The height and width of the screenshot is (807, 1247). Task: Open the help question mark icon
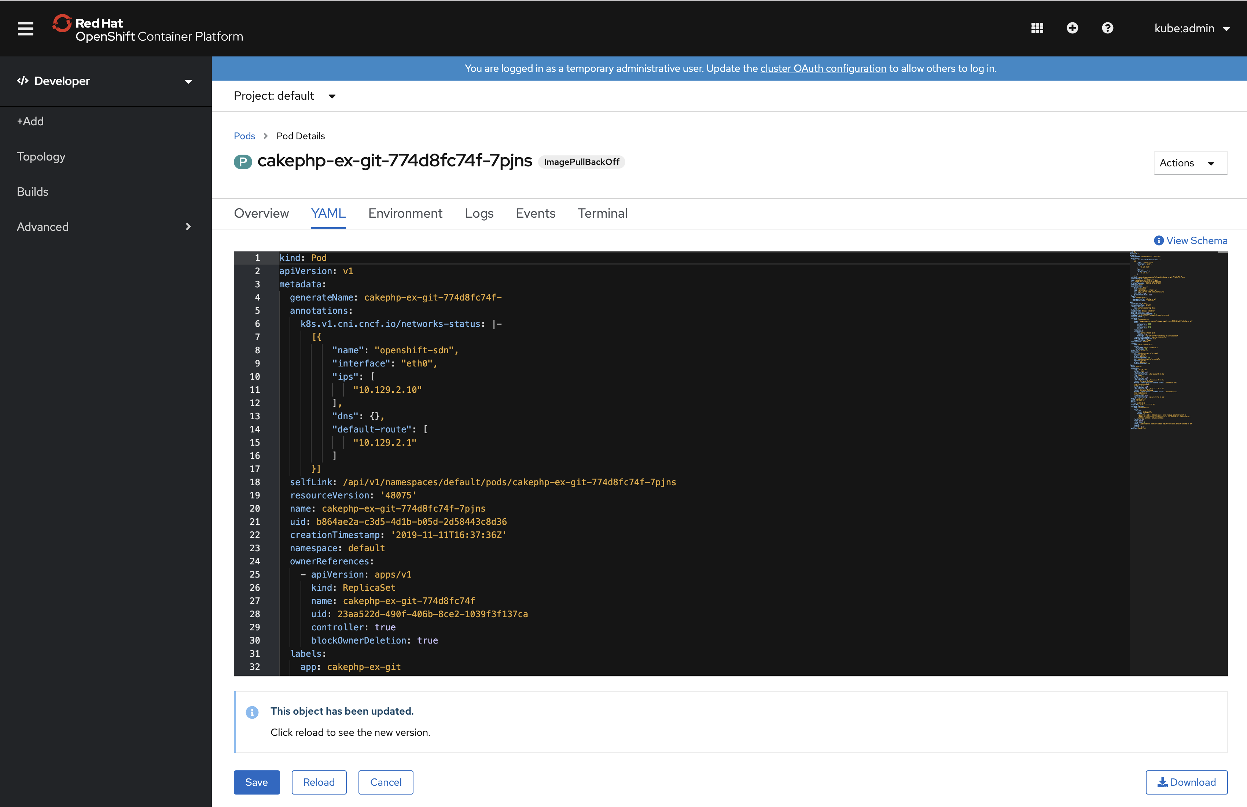(1107, 28)
